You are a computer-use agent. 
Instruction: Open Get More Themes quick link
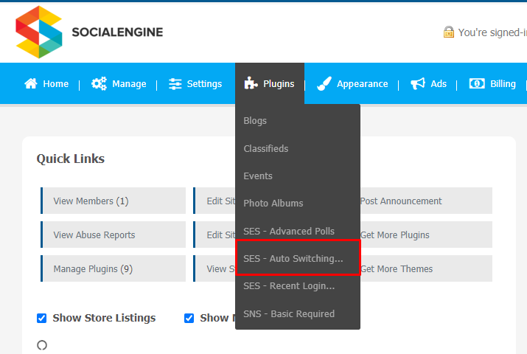426,268
